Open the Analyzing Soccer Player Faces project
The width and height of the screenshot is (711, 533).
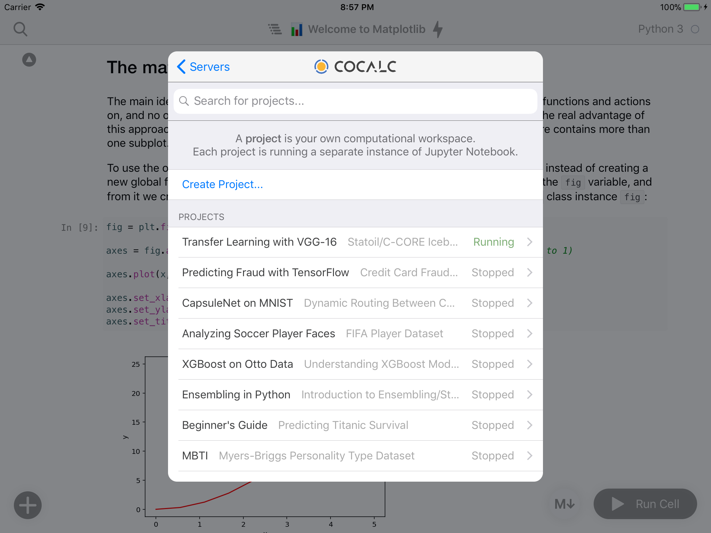259,334
